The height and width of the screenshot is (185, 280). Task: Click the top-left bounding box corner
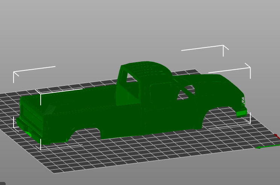[x=14, y=72]
